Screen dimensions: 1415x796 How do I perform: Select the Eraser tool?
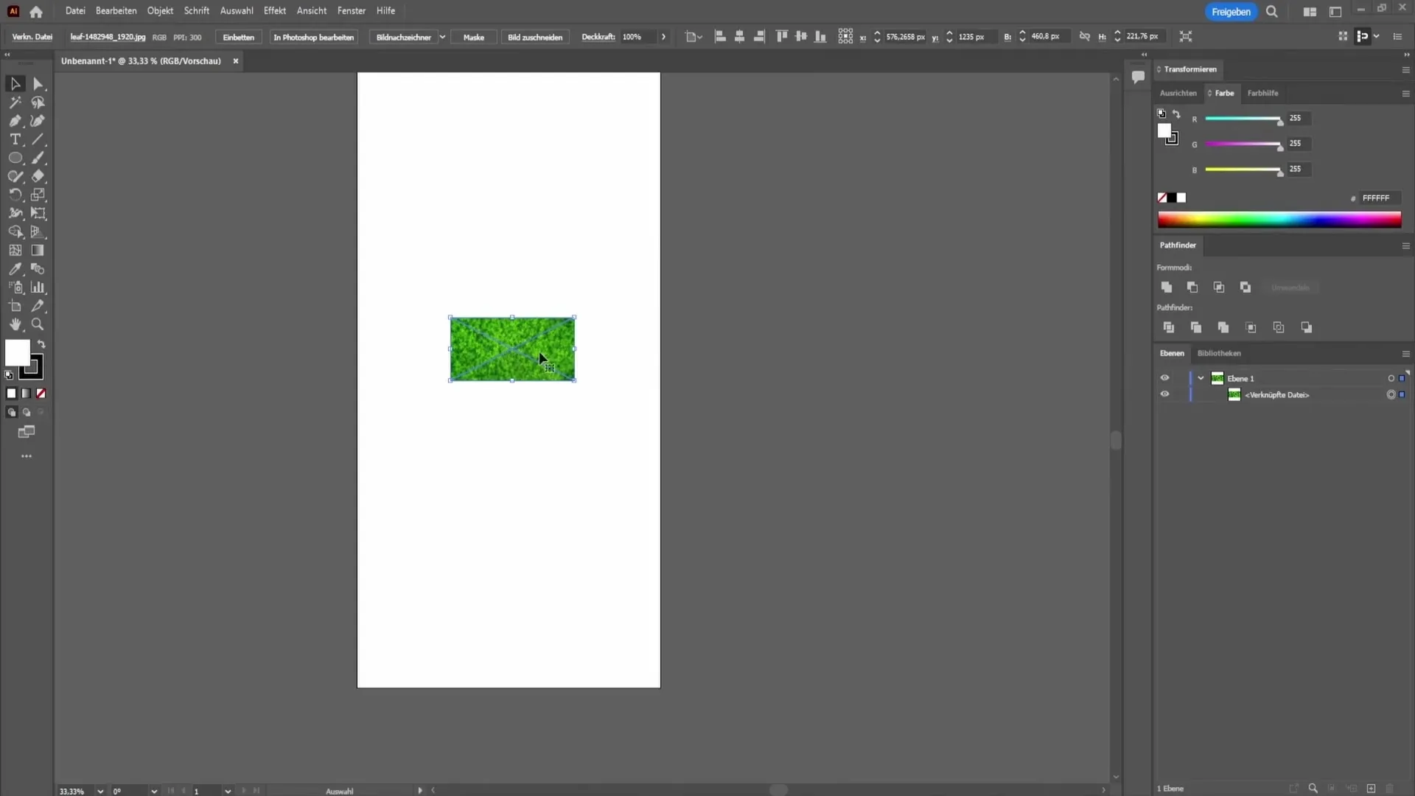click(38, 176)
